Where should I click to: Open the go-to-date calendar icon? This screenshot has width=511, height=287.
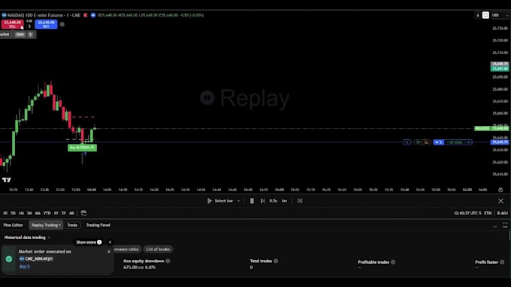pos(83,213)
